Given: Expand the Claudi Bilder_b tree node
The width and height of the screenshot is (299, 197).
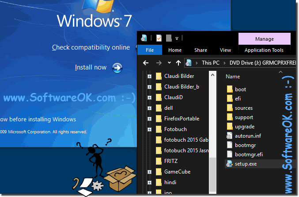Looking at the screenshot, I should pyautogui.click(x=149, y=87).
